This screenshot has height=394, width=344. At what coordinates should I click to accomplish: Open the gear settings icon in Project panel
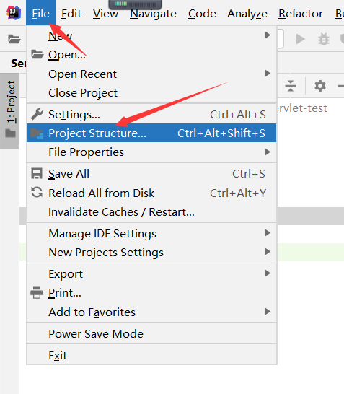pyautogui.click(x=320, y=86)
